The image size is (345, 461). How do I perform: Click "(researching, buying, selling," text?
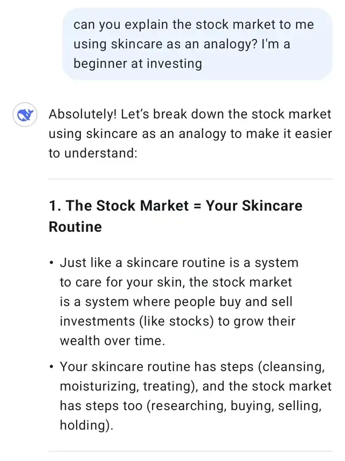tap(234, 406)
